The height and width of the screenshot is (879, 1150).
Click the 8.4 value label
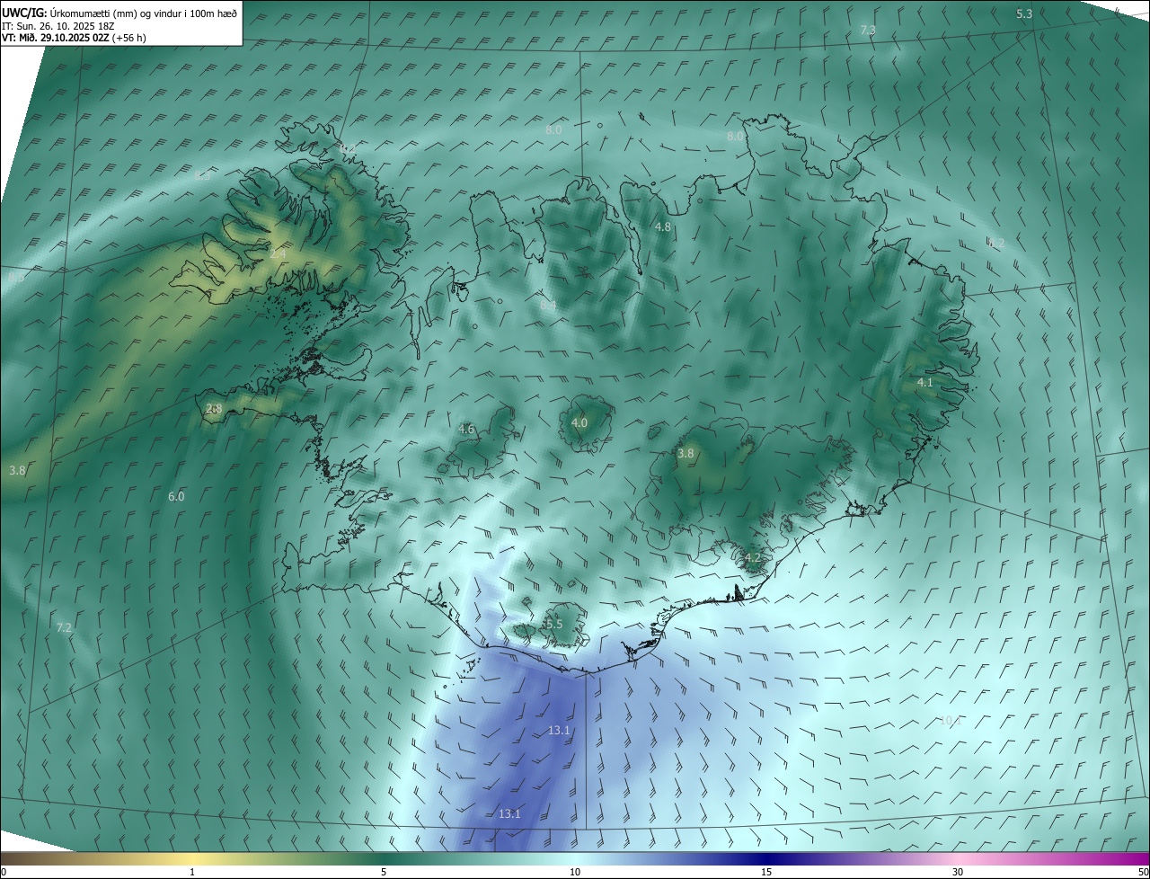click(548, 306)
